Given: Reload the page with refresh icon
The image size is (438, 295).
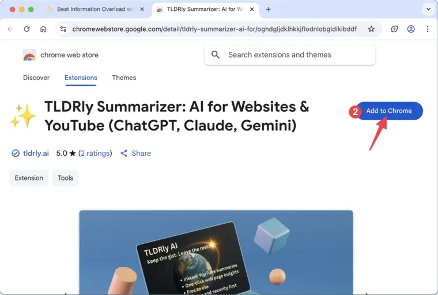Looking at the screenshot, I should 27,29.
